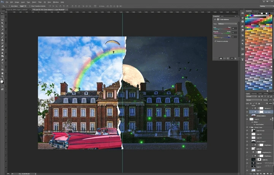Toggle Show Transform Controls checkbox
The width and height of the screenshot is (274, 175).
tap(30, 6)
